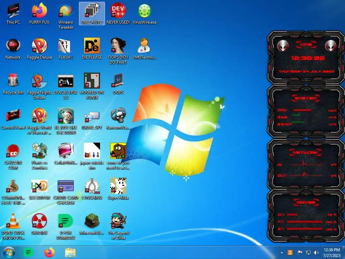The image size is (345, 259).
Task: Open the OOPS DID I DO THAT portrait icon
Action: coord(118,51)
